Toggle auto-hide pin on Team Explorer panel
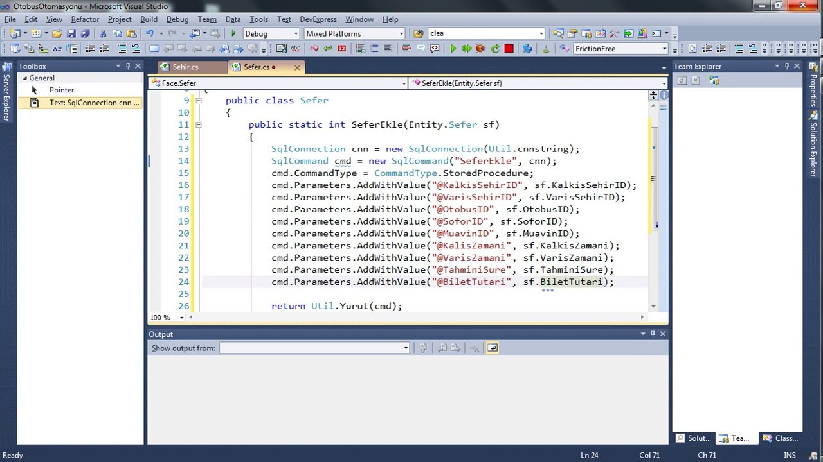This screenshot has width=823, height=462. click(x=786, y=66)
